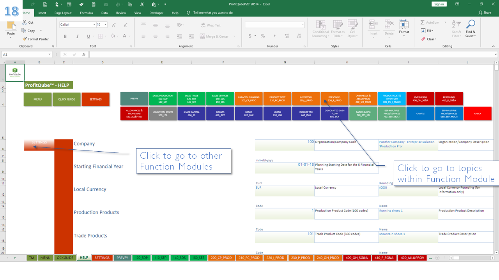
Task: Click the Cut scissors icon in ribbon
Action: [25, 23]
